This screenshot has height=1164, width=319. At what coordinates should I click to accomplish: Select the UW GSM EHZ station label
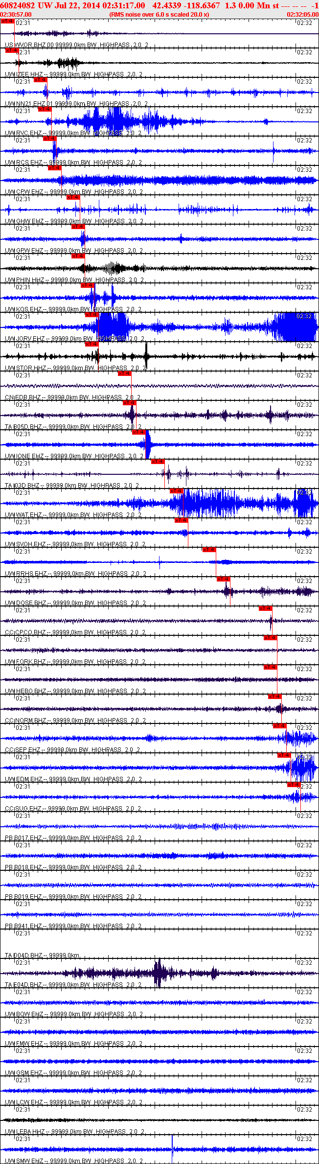pyautogui.click(x=74, y=1073)
